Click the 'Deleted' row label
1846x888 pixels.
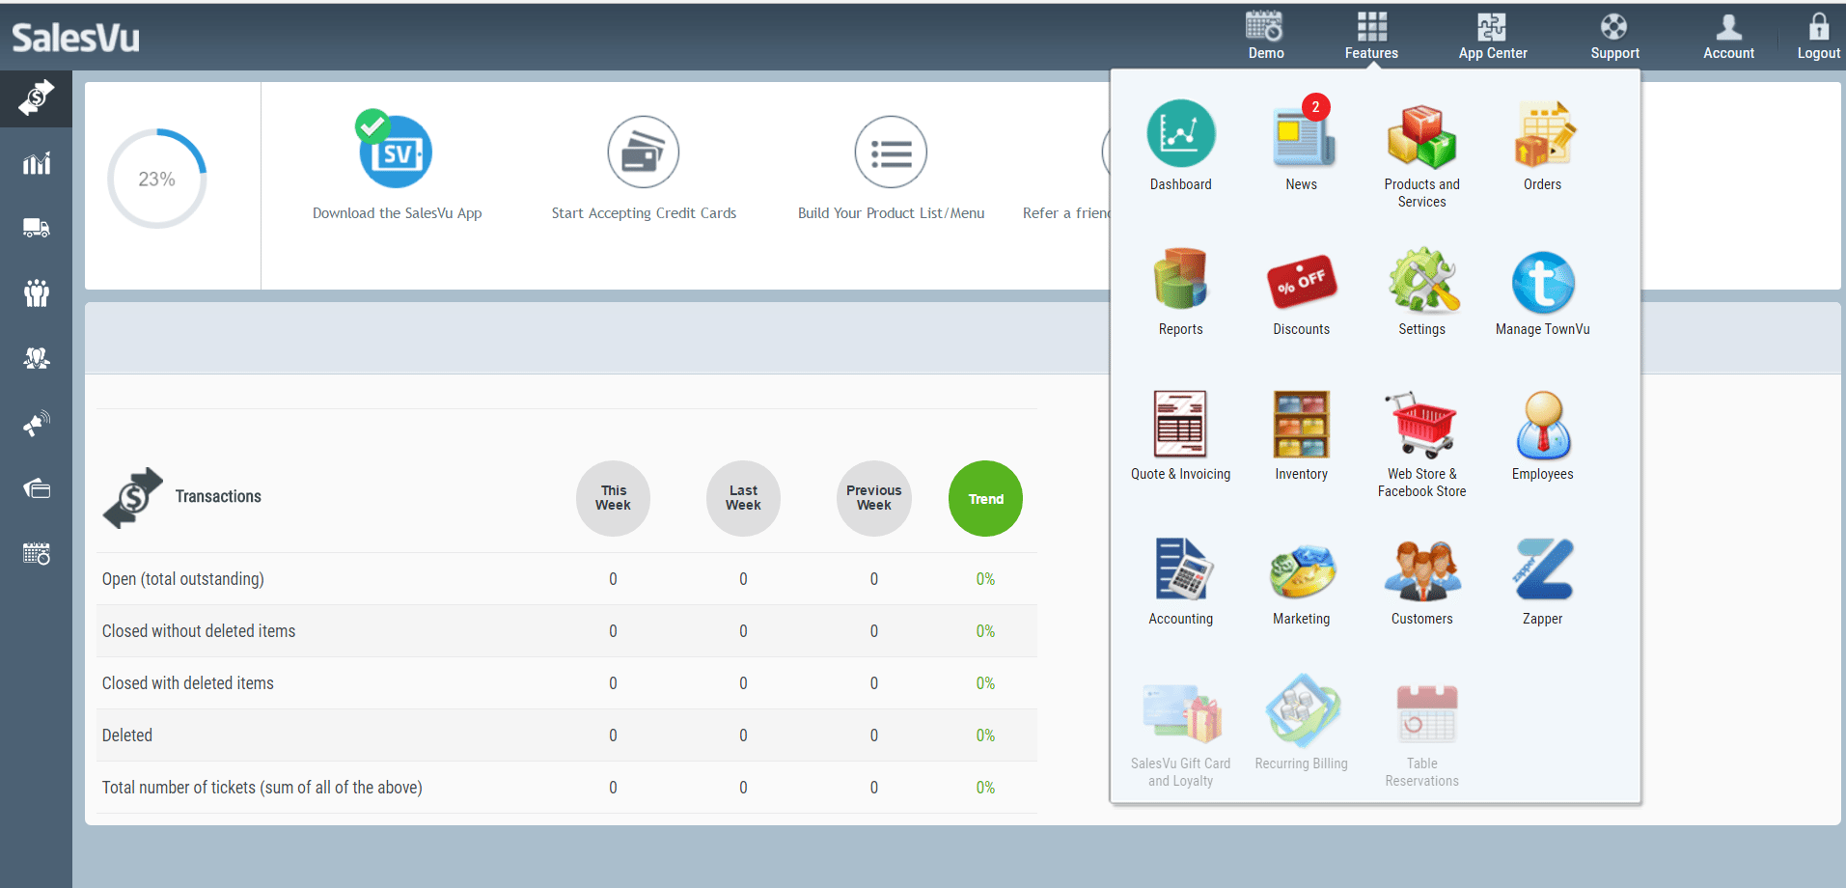(x=127, y=735)
